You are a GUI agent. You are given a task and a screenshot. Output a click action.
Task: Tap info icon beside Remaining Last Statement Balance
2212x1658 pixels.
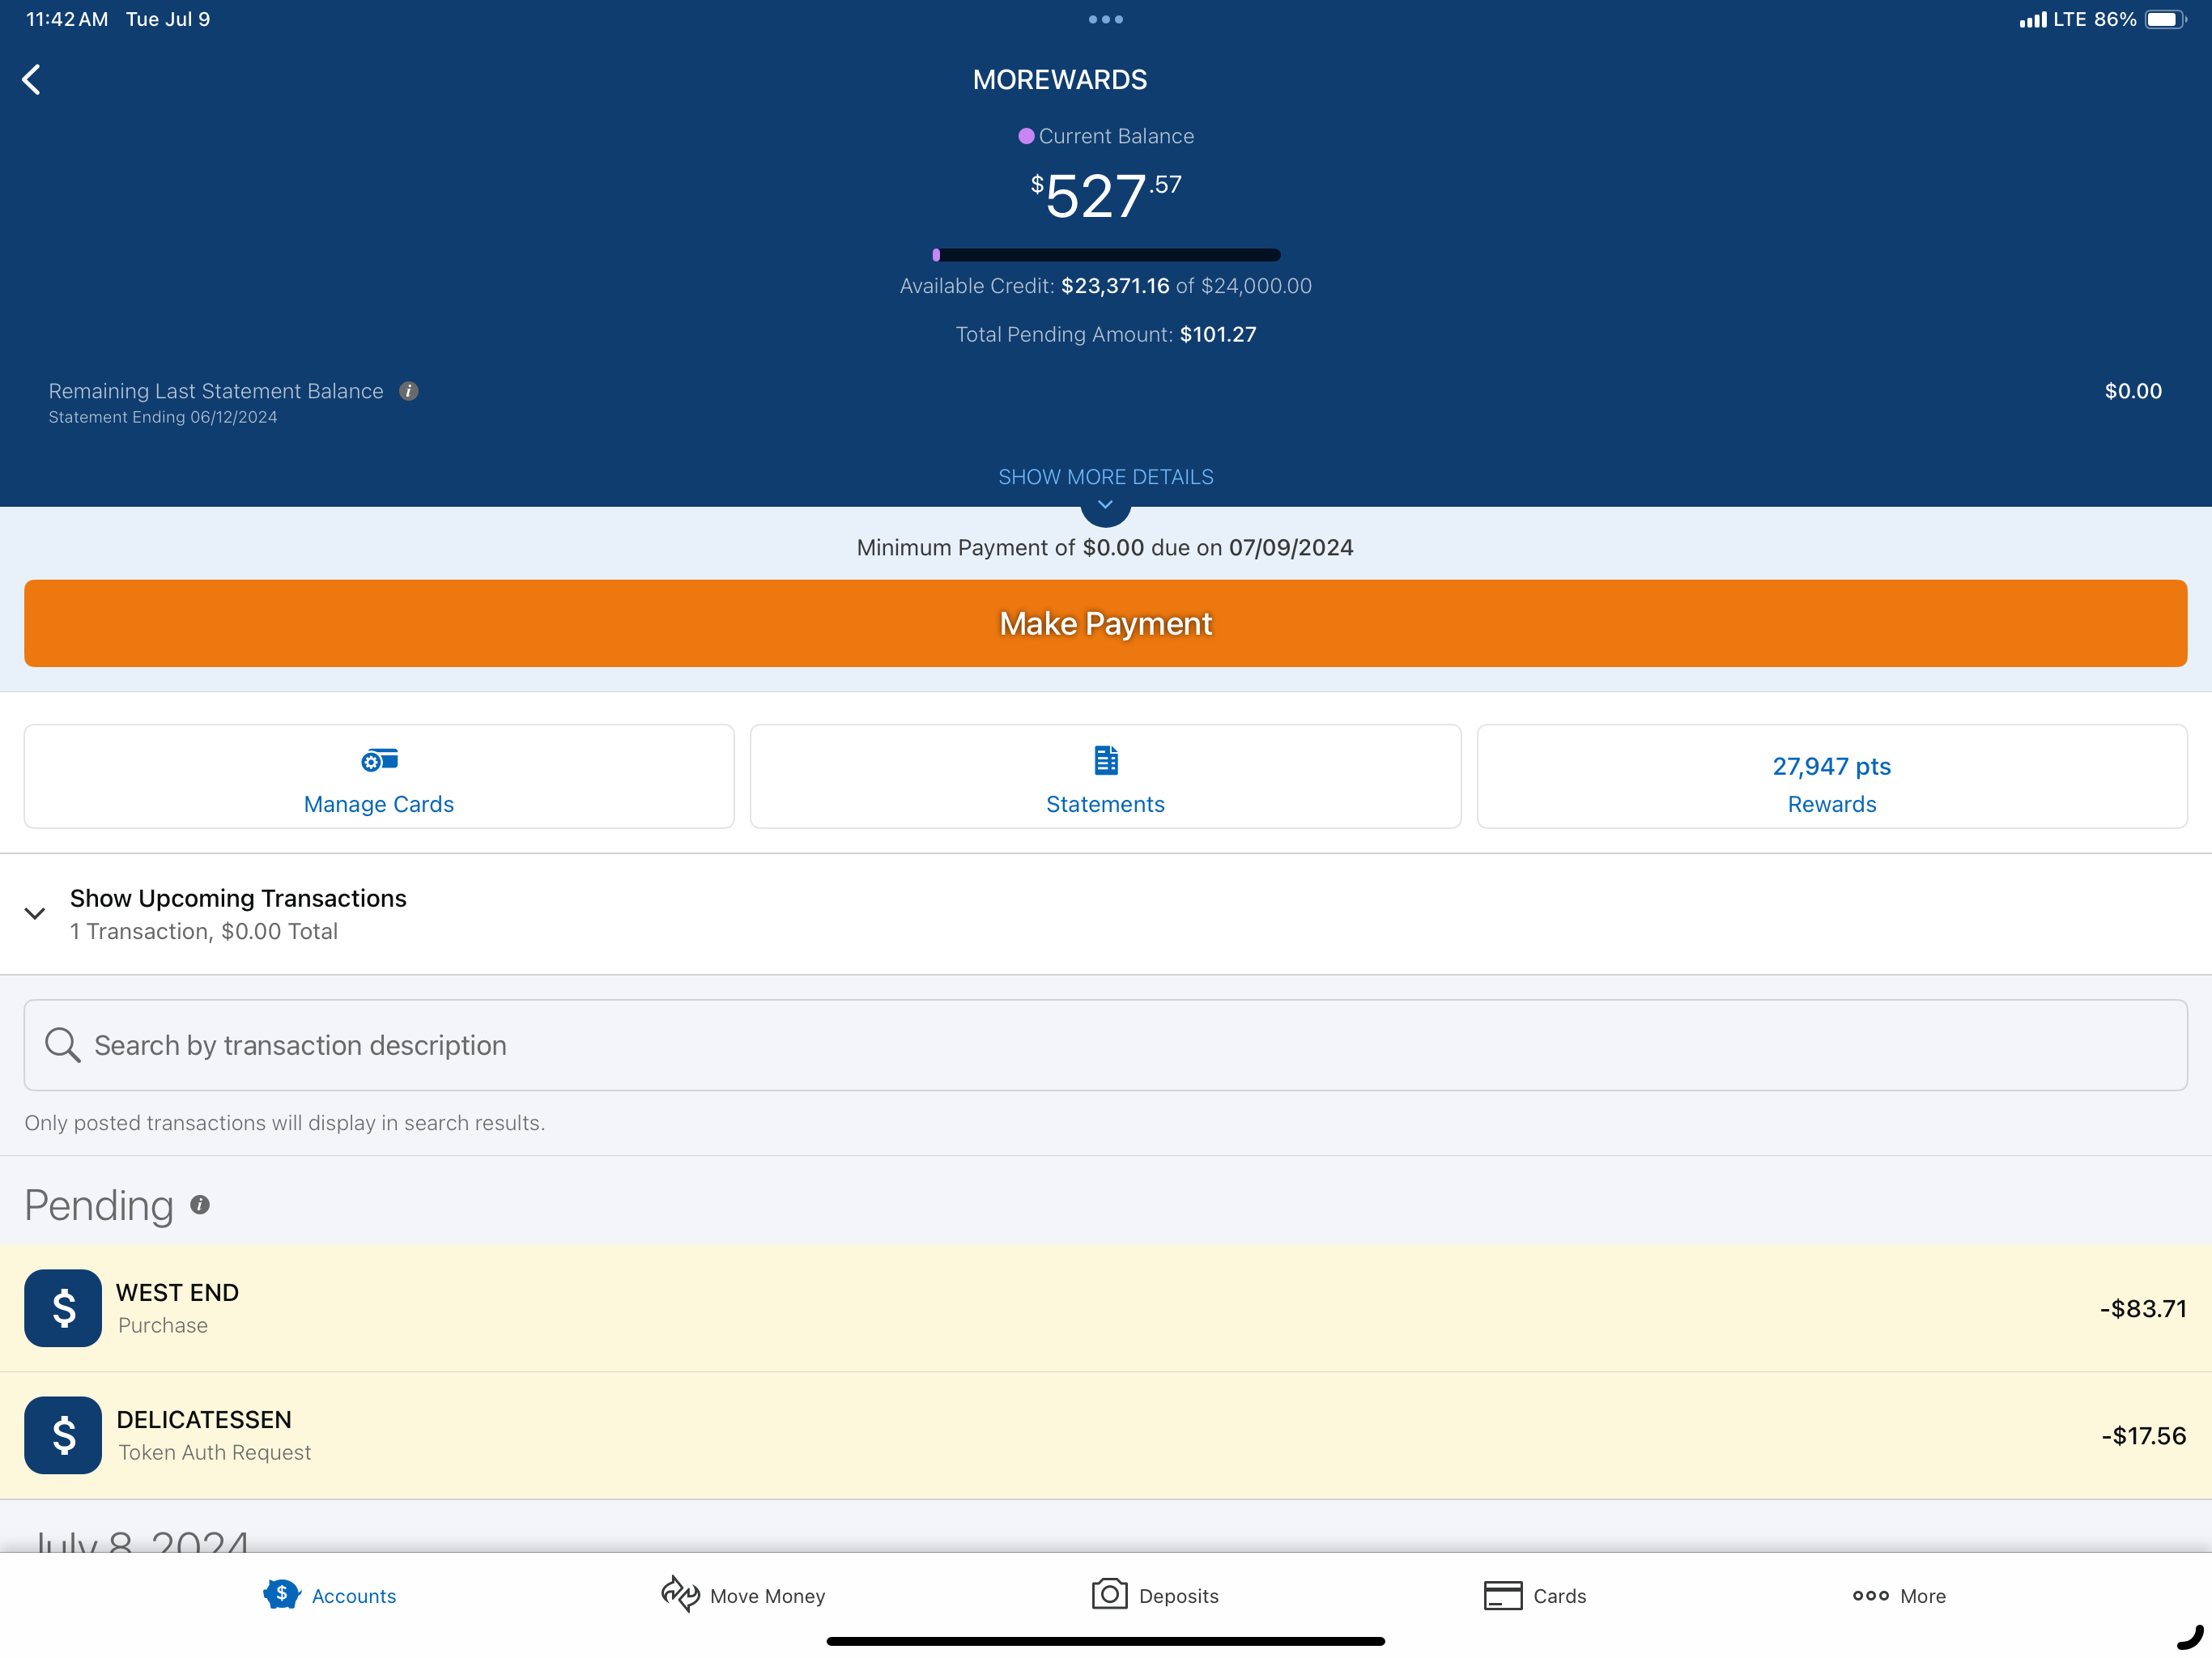coord(408,391)
